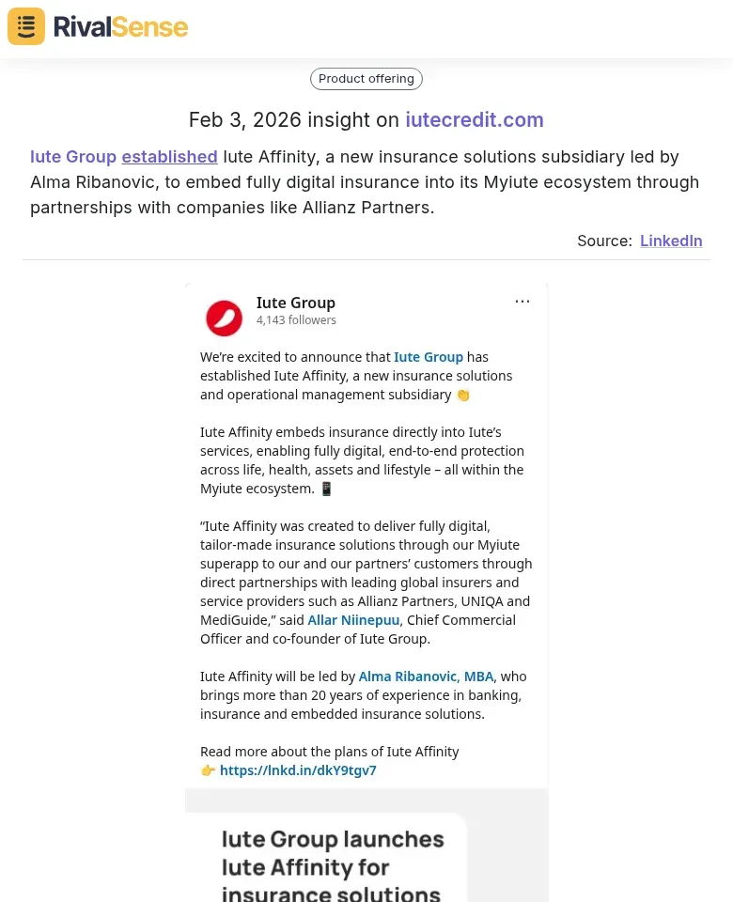The image size is (733, 902).
Task: Click the RivalSense logo icon
Action: tap(26, 26)
